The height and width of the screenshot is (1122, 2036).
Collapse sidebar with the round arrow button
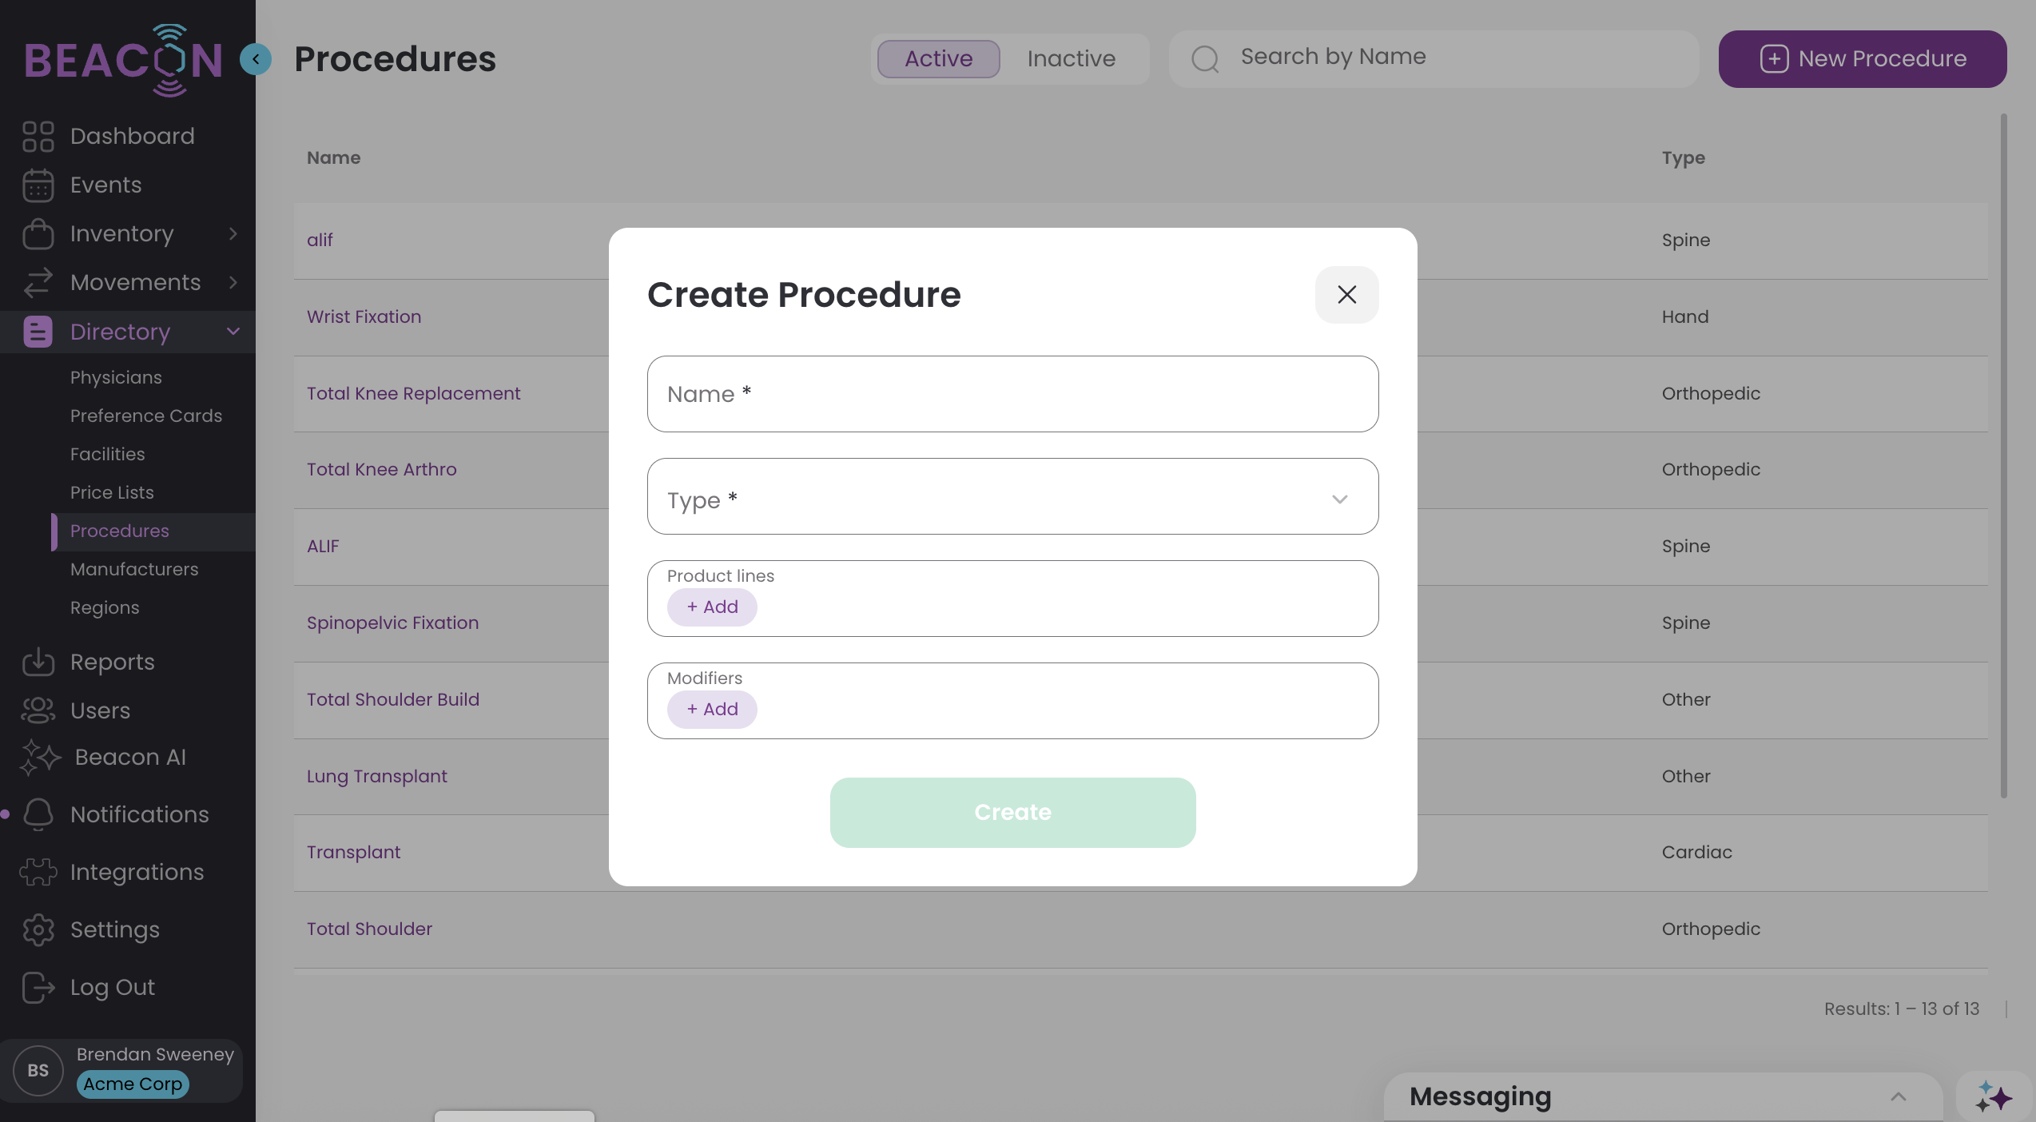(x=256, y=58)
